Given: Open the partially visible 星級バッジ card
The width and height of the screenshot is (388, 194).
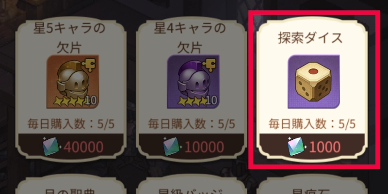Looking at the screenshot, I should pyautogui.click(x=191, y=184).
